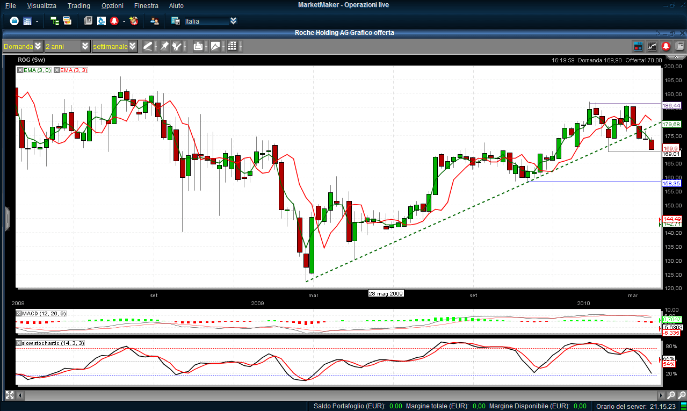Open the '2 anni' time range dropdown
687x411 pixels.
click(x=85, y=46)
